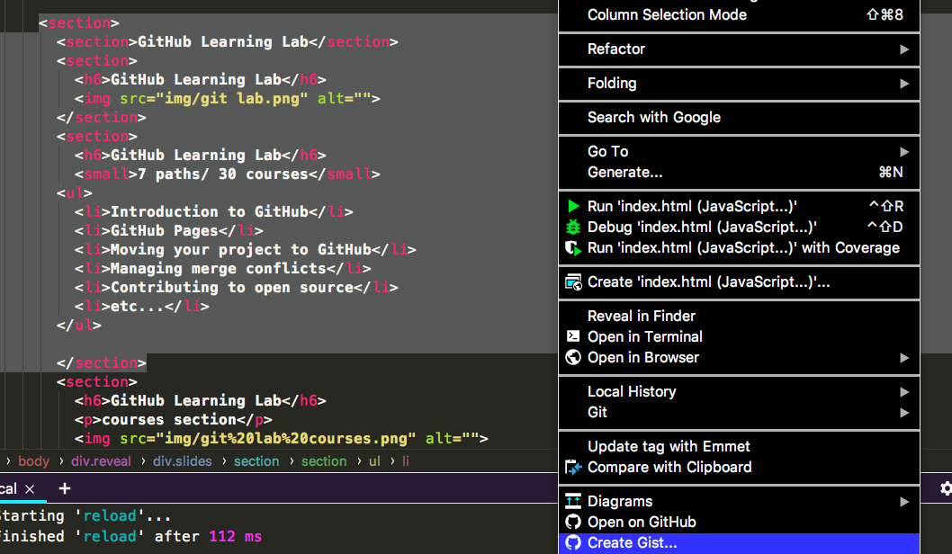Image resolution: width=952 pixels, height=554 pixels.
Task: Open the Go To menu entry
Action: pyautogui.click(x=739, y=152)
